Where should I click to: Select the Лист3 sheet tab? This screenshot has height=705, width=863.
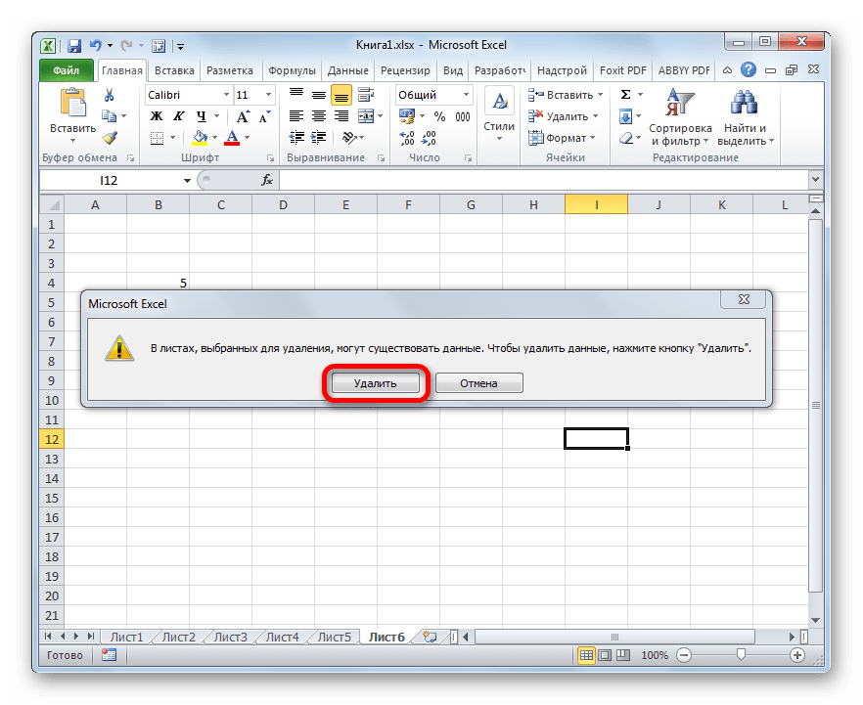(x=231, y=637)
